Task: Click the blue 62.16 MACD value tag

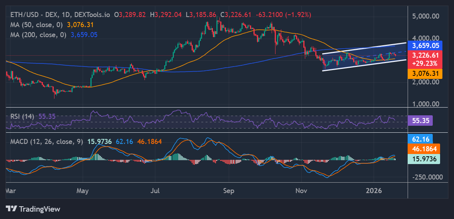Action: point(420,139)
